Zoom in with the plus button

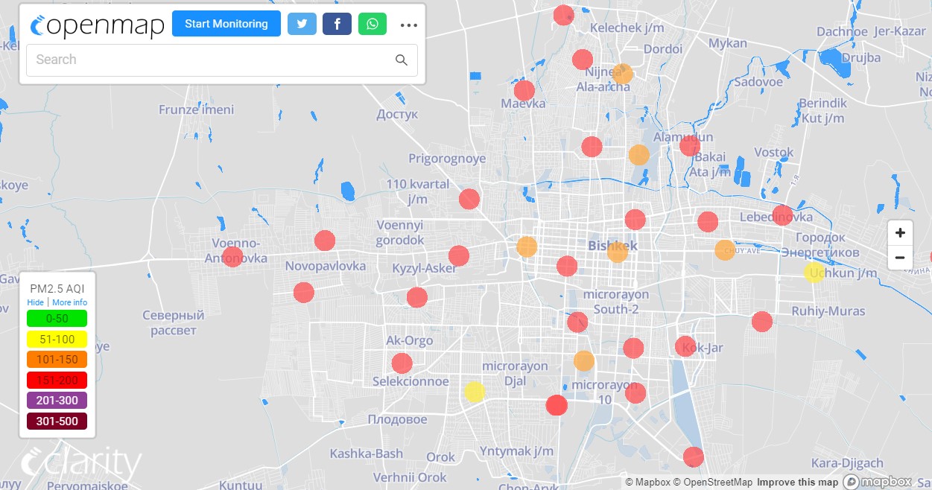pyautogui.click(x=900, y=233)
